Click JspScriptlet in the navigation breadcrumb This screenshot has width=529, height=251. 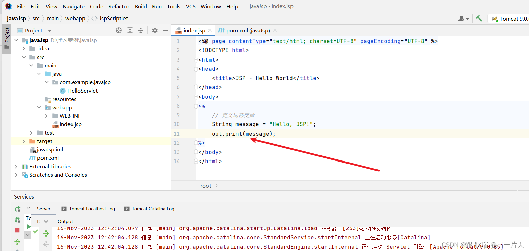(x=110, y=19)
